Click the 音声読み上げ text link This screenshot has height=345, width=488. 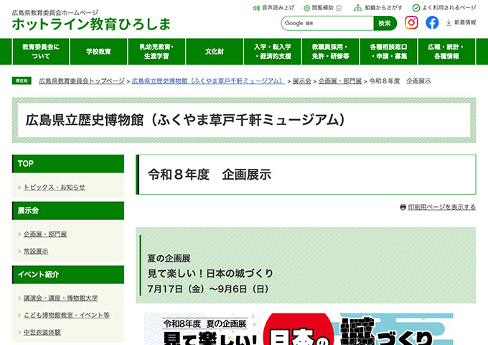(x=278, y=8)
